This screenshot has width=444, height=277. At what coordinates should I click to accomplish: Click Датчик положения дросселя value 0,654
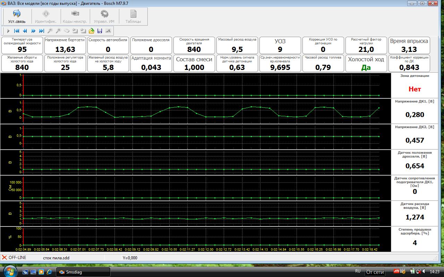(415, 166)
